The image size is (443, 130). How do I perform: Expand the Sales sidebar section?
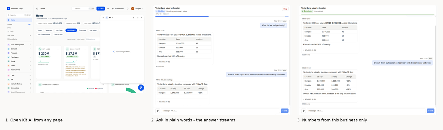30,65
